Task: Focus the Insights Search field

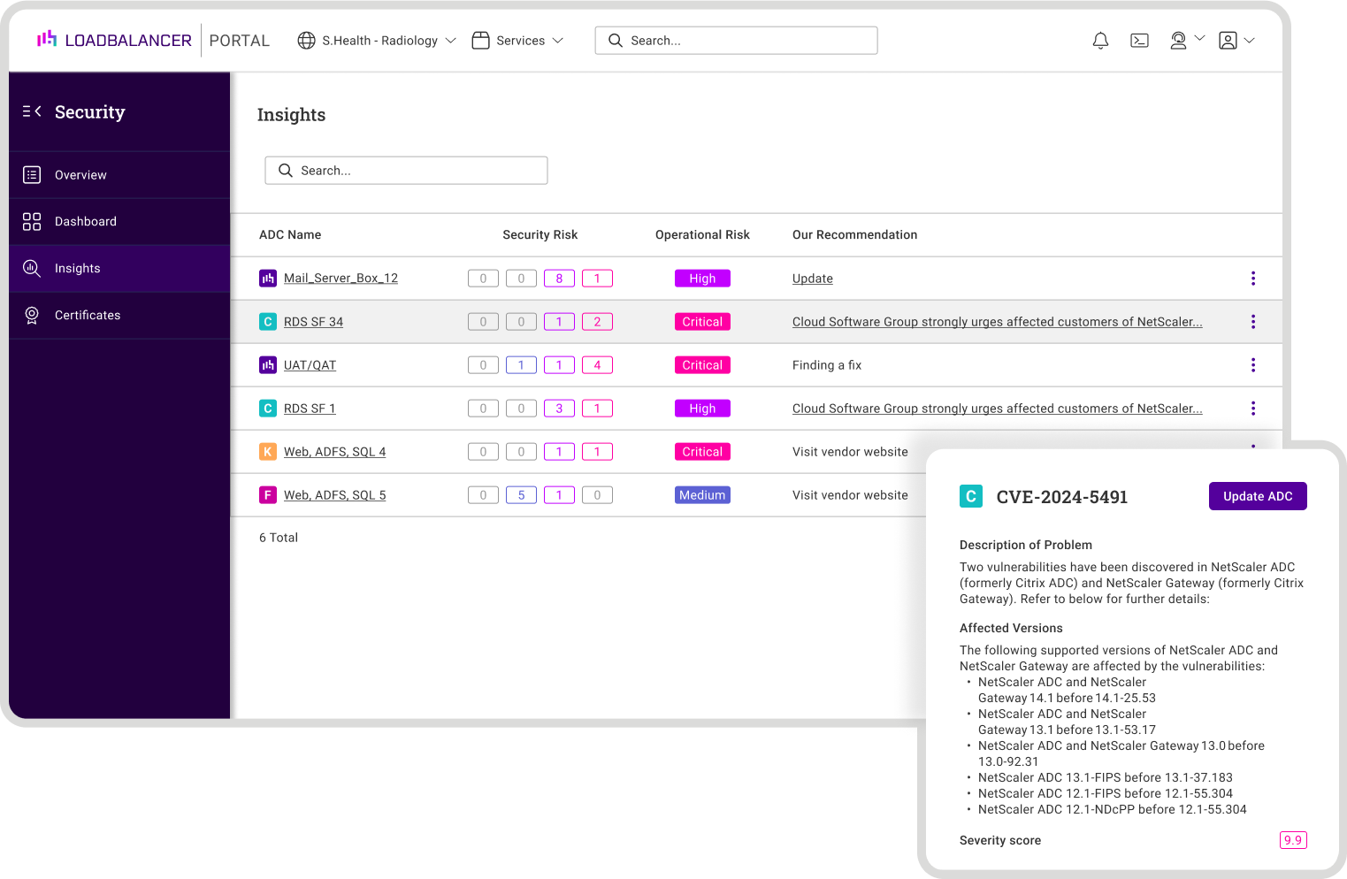Action: tap(406, 171)
